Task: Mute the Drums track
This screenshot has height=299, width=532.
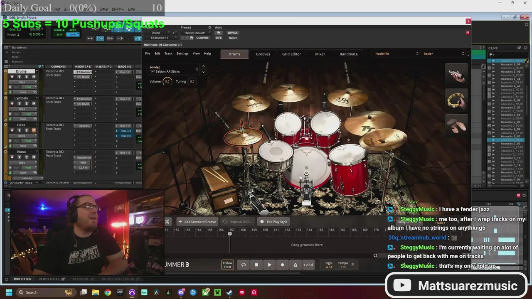Action: [x=34, y=77]
